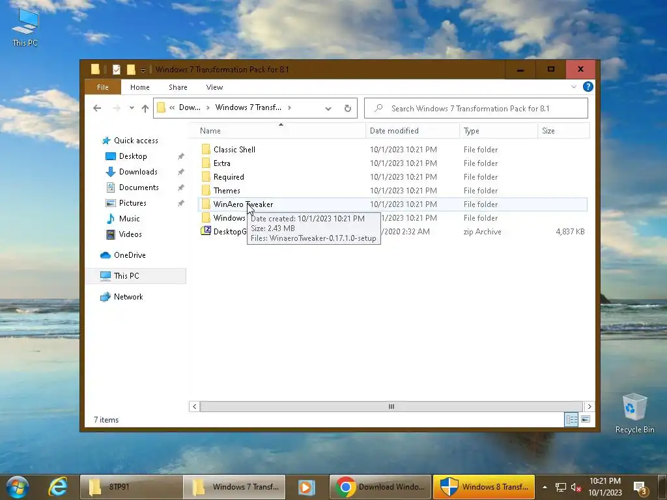Open Downloads in the navigation pane
The width and height of the screenshot is (667, 500).
(x=131, y=172)
